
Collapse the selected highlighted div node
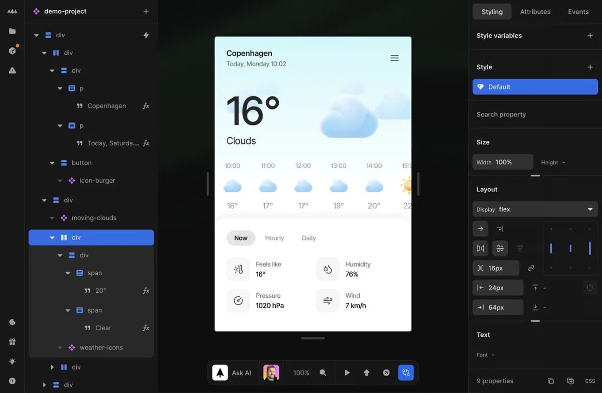[52, 238]
